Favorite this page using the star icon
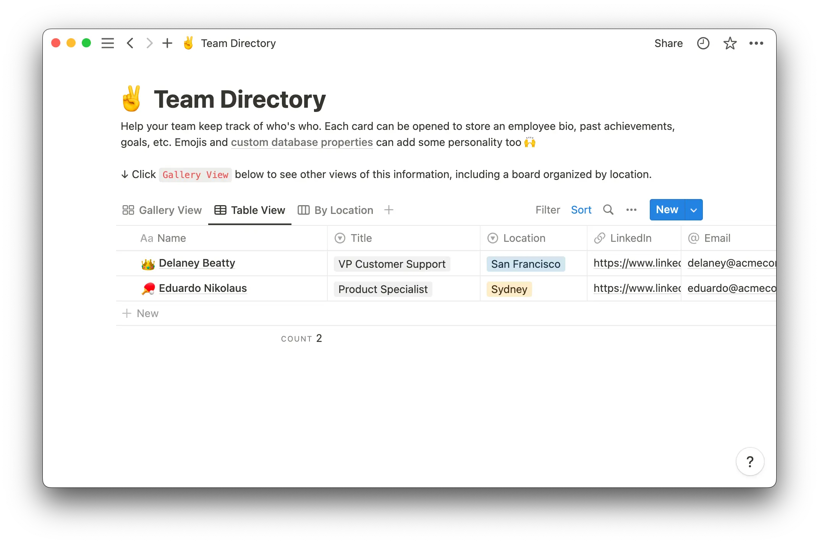The image size is (819, 544). coord(730,43)
